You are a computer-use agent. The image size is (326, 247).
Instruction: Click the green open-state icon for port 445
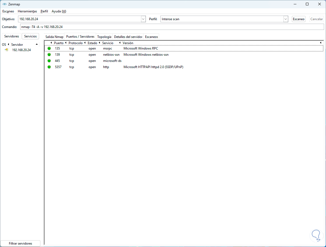tap(49, 61)
